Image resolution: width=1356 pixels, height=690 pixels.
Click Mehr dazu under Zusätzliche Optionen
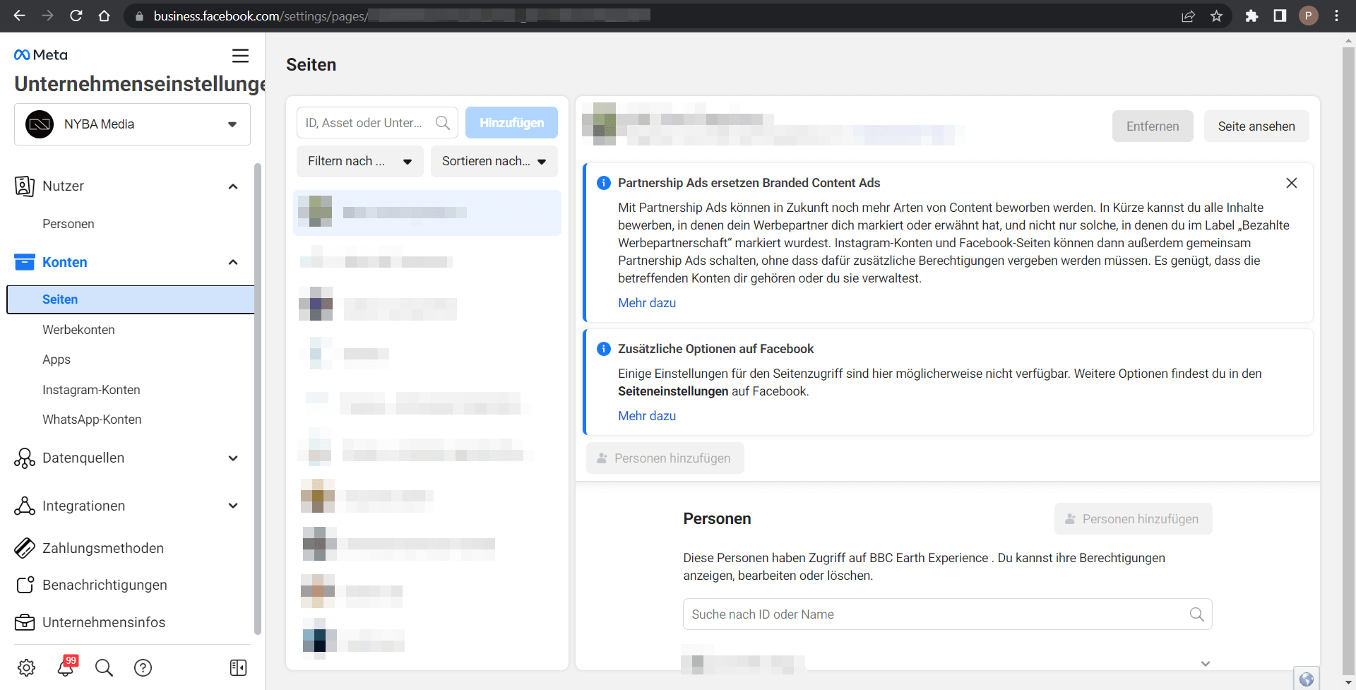pyautogui.click(x=647, y=416)
